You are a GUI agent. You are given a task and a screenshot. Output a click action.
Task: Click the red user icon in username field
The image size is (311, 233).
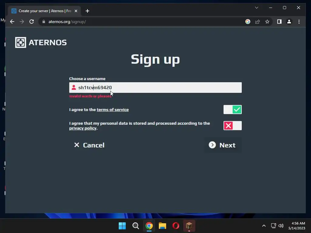74,87
